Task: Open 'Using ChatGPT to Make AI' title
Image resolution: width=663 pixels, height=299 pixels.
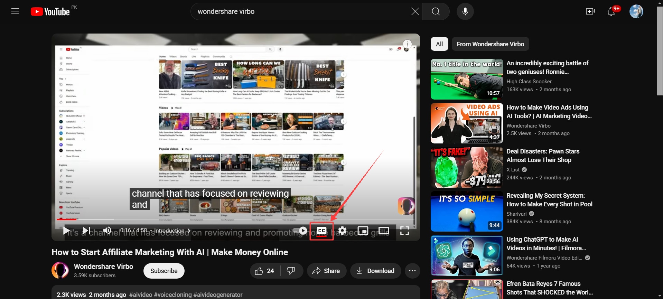Action: pos(546,244)
